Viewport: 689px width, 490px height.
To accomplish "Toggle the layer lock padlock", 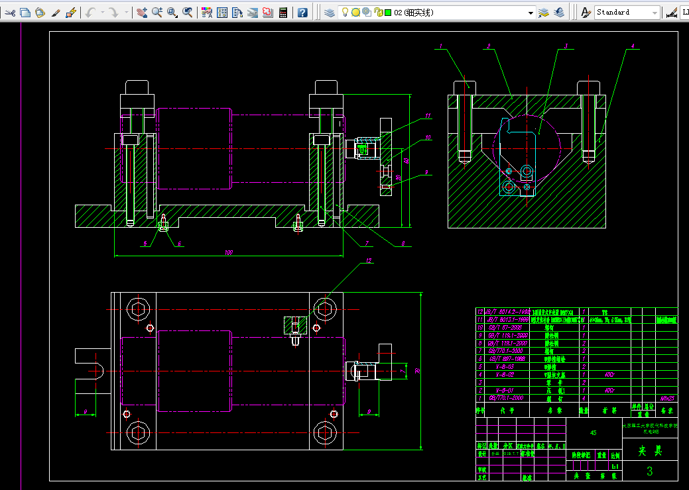I will pyautogui.click(x=378, y=13).
